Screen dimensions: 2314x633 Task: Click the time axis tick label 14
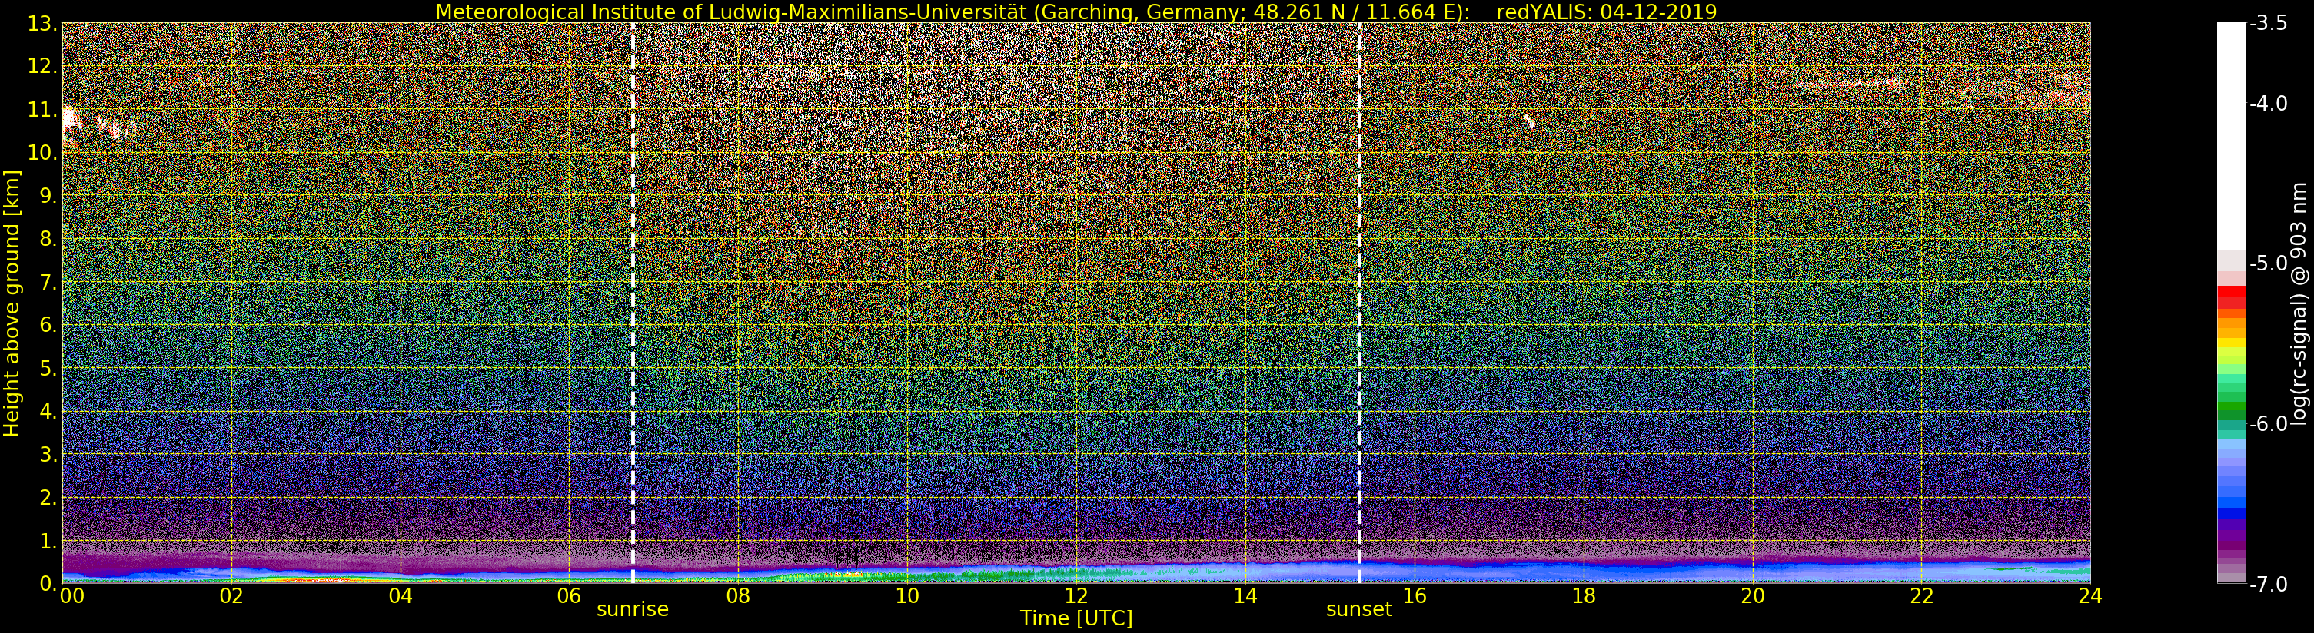click(1245, 596)
